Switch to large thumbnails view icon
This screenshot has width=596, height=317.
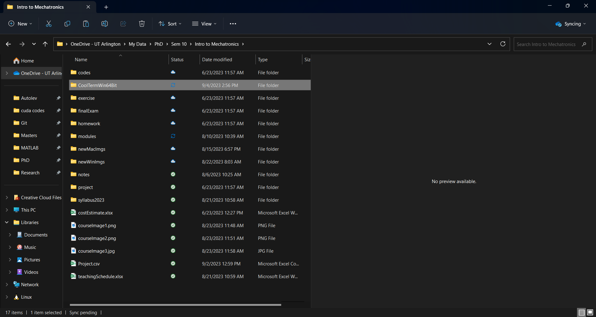coord(590,312)
